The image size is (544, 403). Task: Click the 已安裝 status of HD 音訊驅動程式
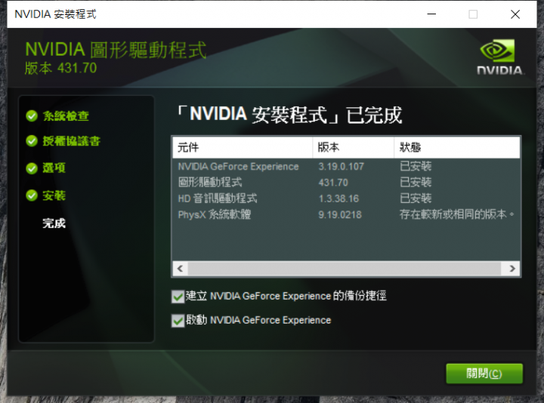click(416, 198)
